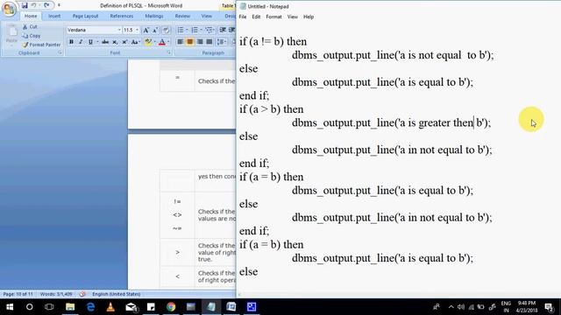Open Customize Quick Access Toolbar arrow
Image resolution: width=561 pixels, height=315 pixels.
[x=59, y=5]
